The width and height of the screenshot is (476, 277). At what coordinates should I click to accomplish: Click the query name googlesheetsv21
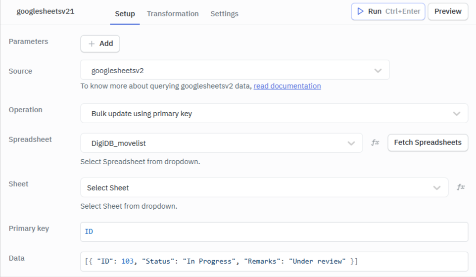pos(46,11)
